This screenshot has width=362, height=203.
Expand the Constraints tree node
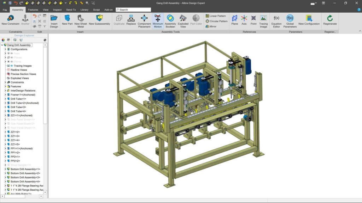coord(5,82)
